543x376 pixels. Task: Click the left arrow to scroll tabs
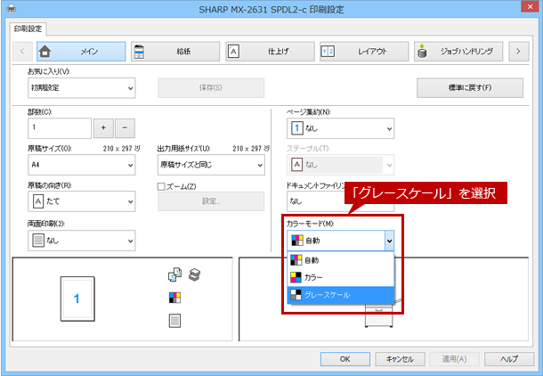click(x=22, y=52)
